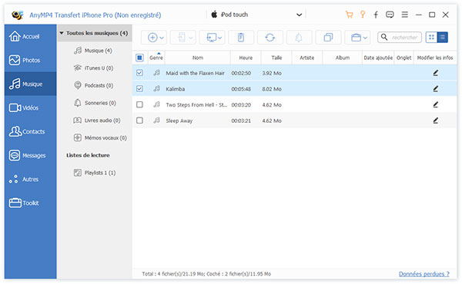The height and width of the screenshot is (284, 462).
Task: Click the Facebook icon
Action: pyautogui.click(x=376, y=15)
